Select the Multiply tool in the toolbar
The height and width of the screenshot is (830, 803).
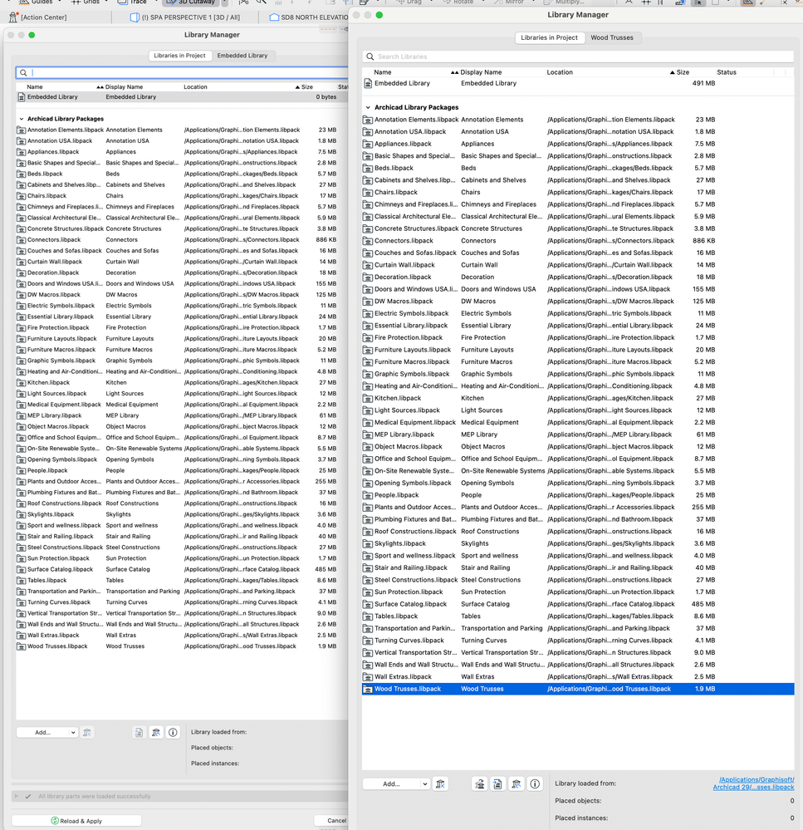click(556, 3)
